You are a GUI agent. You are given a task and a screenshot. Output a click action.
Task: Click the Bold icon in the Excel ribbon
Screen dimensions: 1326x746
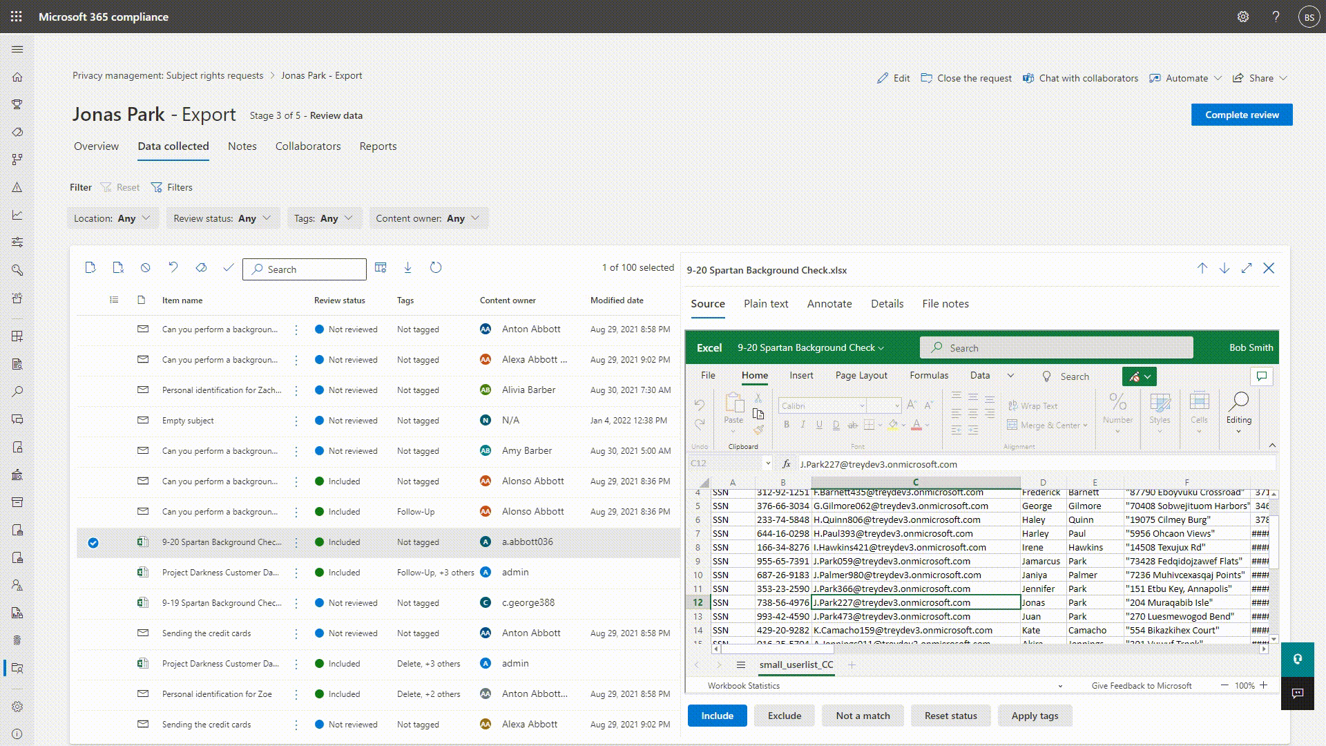click(786, 426)
